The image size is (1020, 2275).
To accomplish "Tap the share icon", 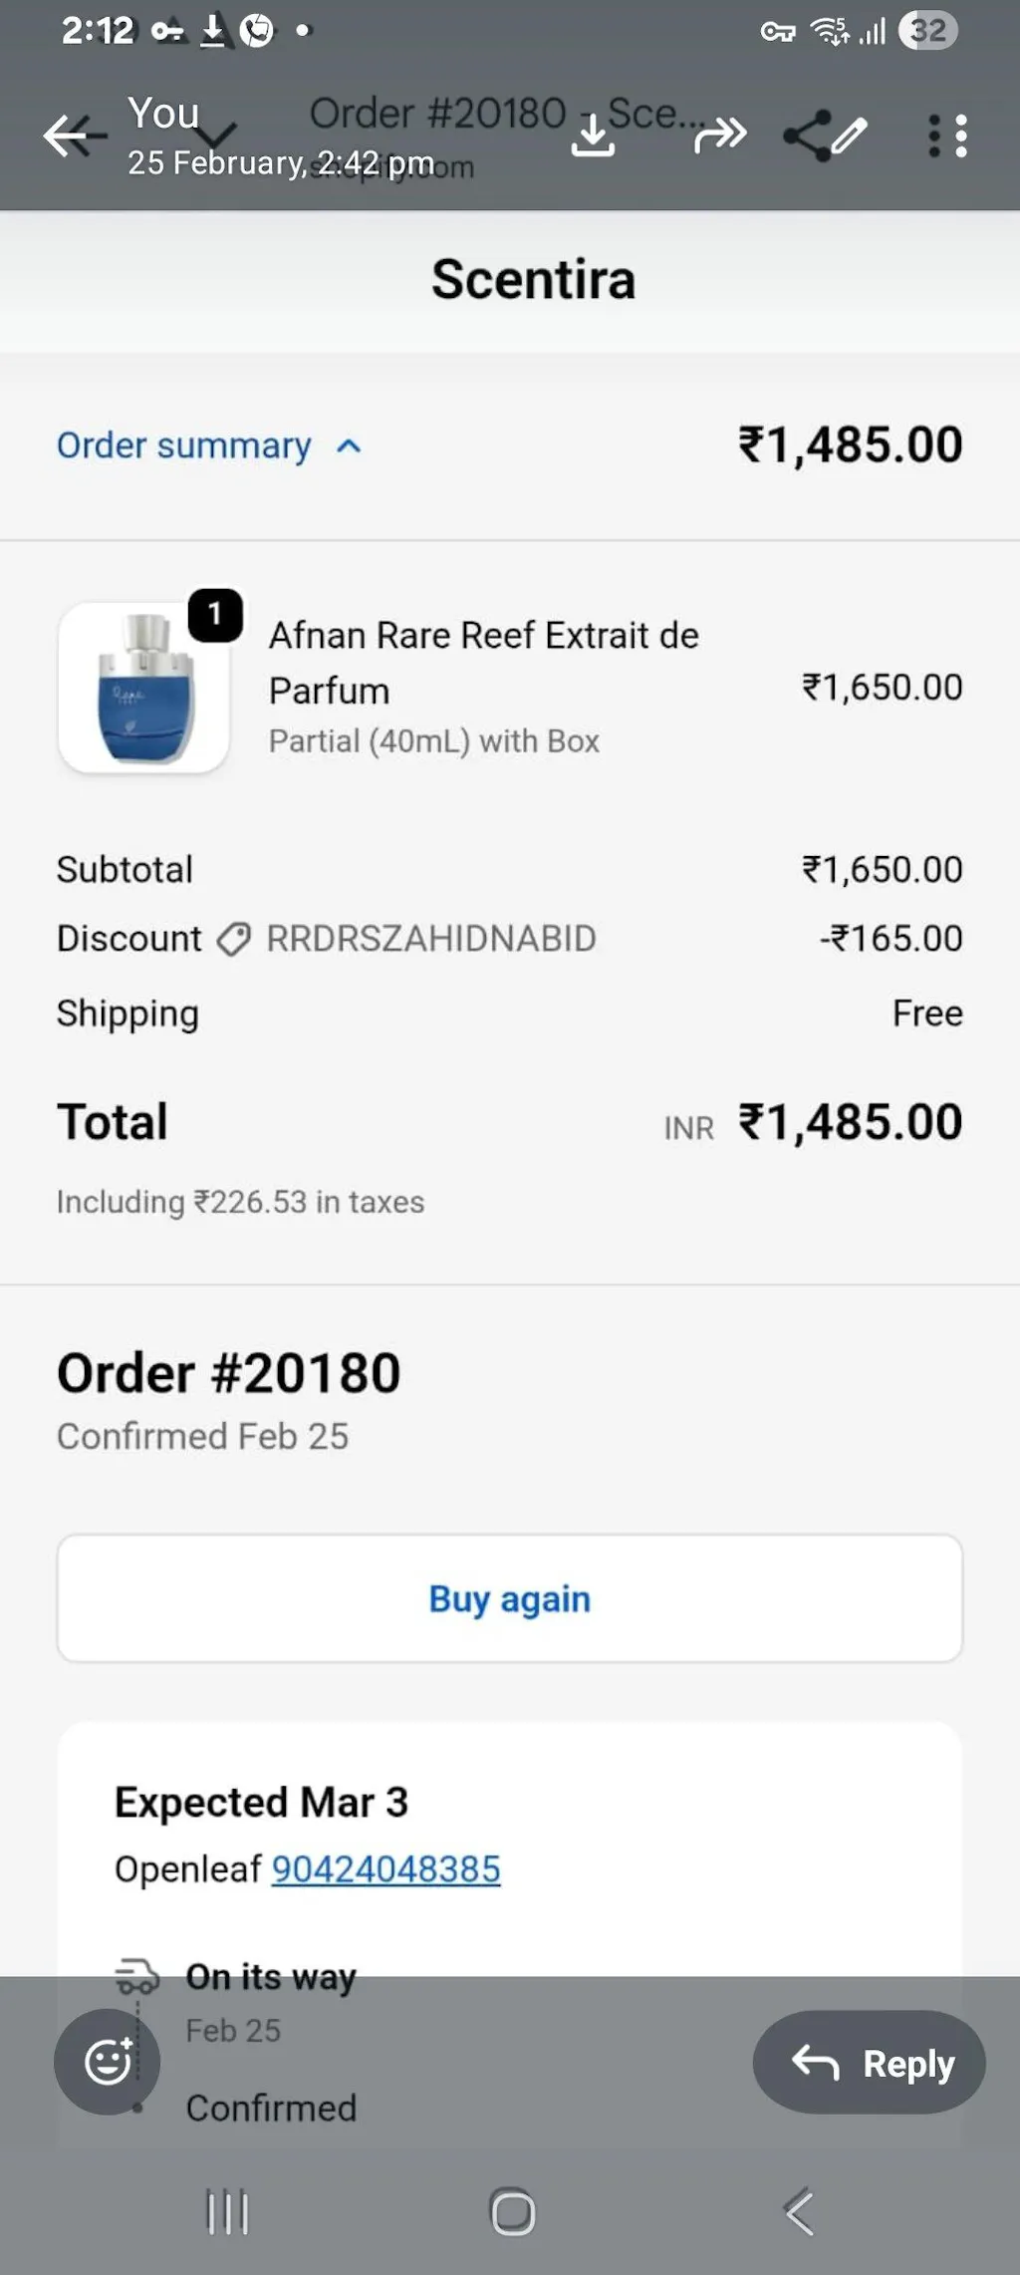I will point(807,136).
